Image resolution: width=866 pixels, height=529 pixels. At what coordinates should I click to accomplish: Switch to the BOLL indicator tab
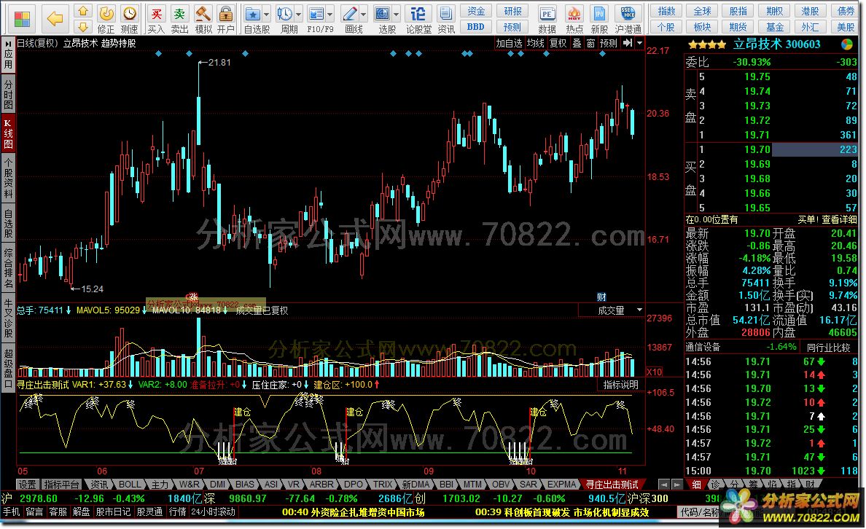point(130,485)
